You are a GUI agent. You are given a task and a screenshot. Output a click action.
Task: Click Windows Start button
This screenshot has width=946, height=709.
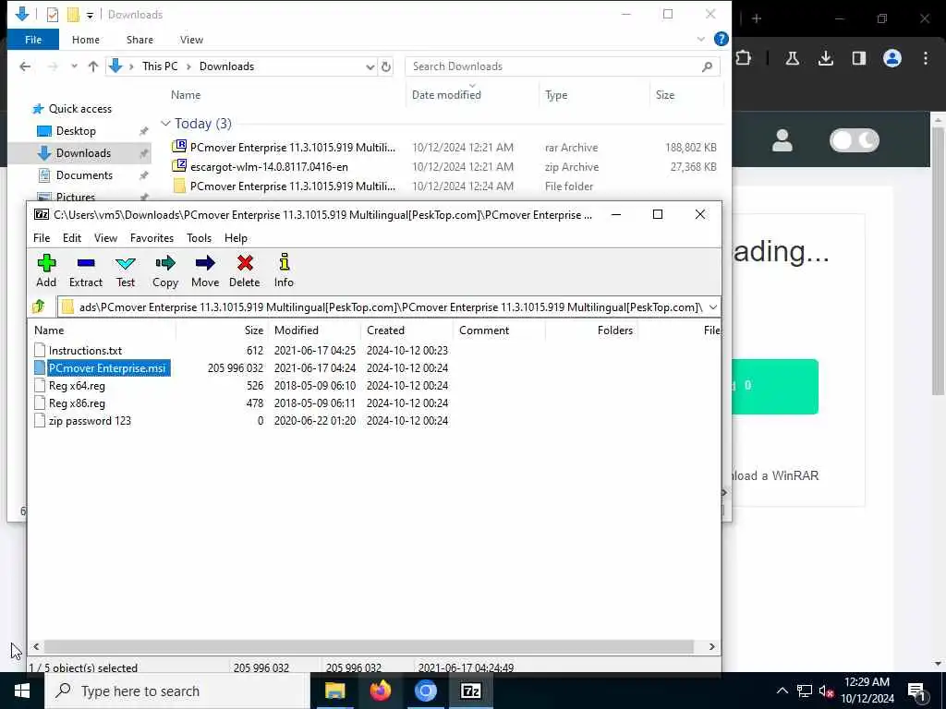(22, 691)
